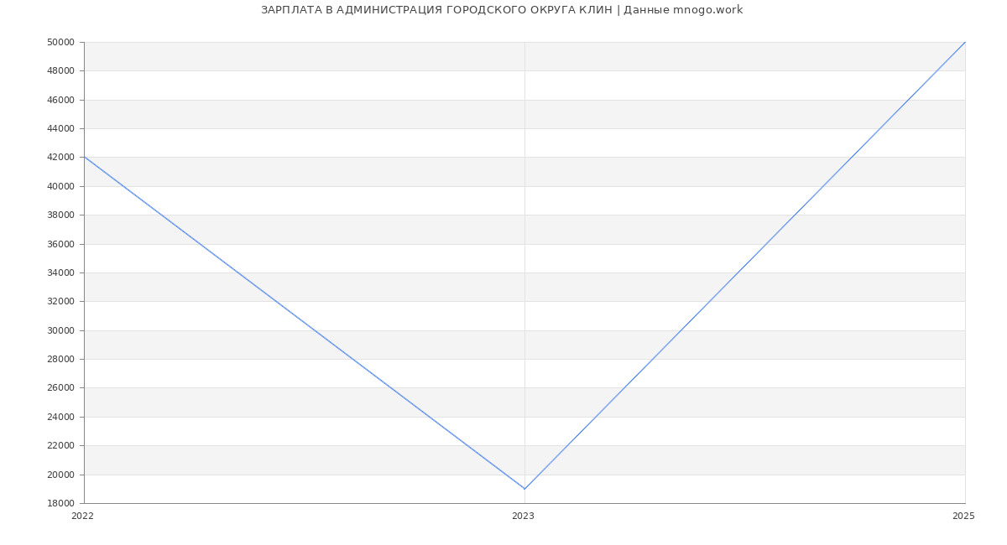Click the 36000 y-axis label

[61, 244]
